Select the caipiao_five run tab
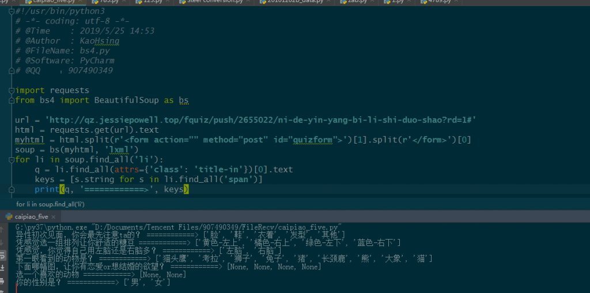This screenshot has width=590, height=293. click(31, 217)
